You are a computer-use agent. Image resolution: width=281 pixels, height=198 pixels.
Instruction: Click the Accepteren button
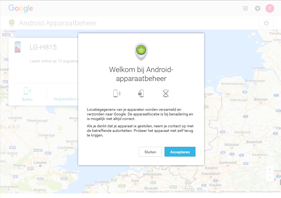click(180, 152)
